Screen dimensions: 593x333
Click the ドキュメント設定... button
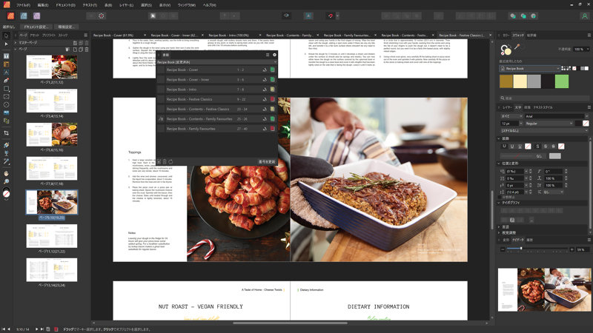click(36, 27)
